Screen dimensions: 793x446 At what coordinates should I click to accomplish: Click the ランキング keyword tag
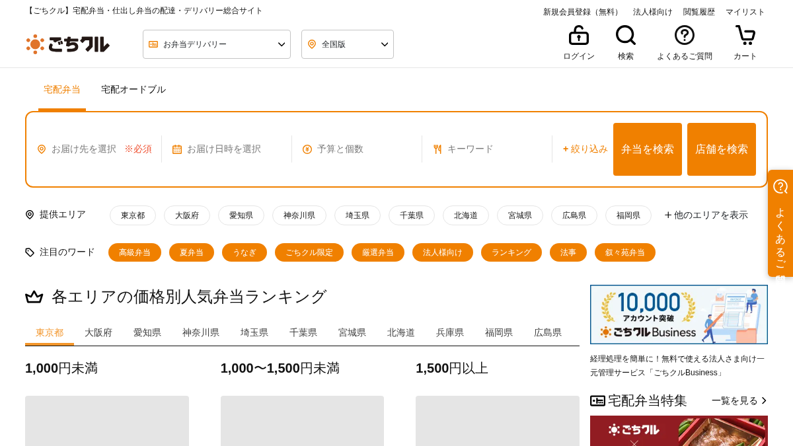point(511,252)
